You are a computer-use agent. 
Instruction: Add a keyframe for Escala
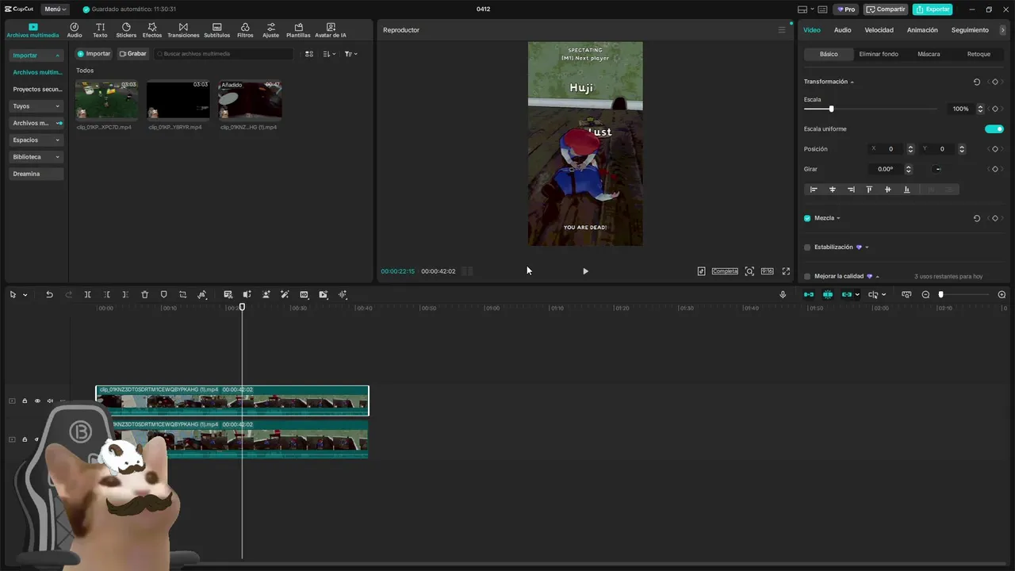(994, 109)
